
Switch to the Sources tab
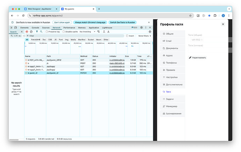[x=46, y=28]
